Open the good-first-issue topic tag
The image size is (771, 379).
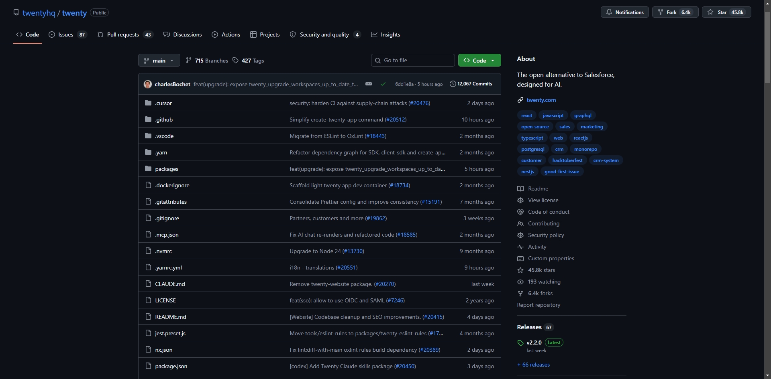pyautogui.click(x=562, y=172)
